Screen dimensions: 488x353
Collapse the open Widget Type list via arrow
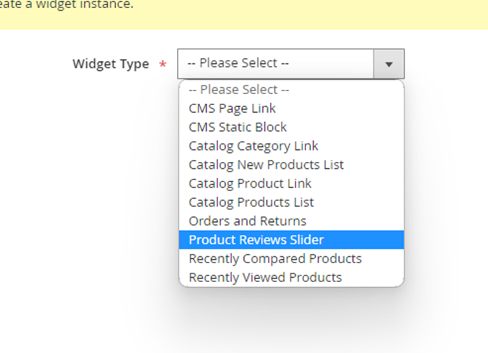point(389,64)
